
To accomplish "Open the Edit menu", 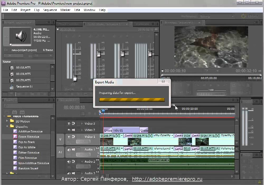I will pos(14,10).
